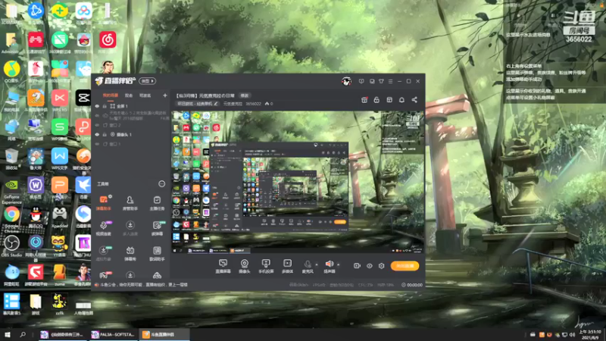Click the padlock icon in the top-right toolbar
The height and width of the screenshot is (341, 606).
coord(376,100)
